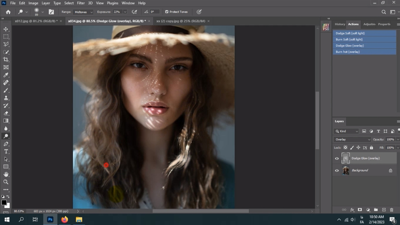Image resolution: width=400 pixels, height=225 pixels.
Task: Select the Zoom tool in the toolbar
Action: click(6, 182)
